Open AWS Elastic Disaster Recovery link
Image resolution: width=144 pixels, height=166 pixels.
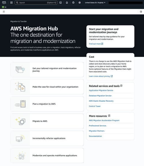pos(101,101)
